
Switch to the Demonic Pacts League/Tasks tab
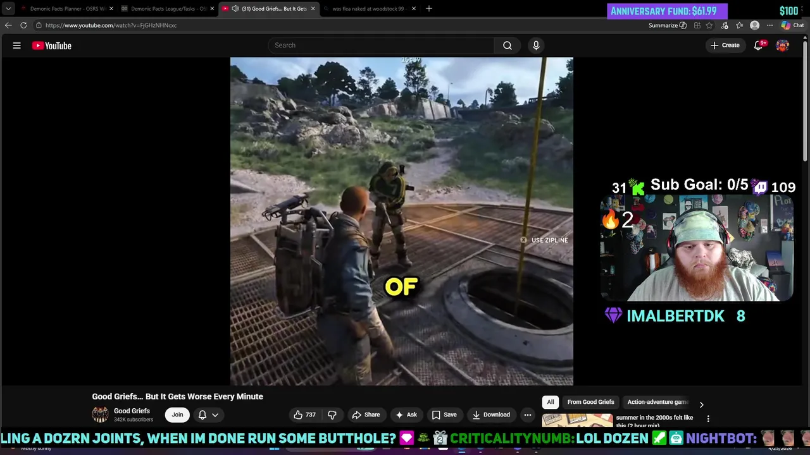pos(168,8)
